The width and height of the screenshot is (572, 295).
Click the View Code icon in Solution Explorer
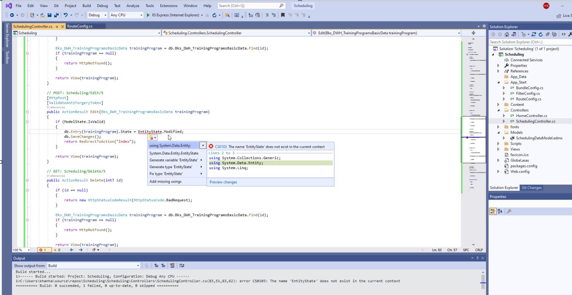coord(564,35)
